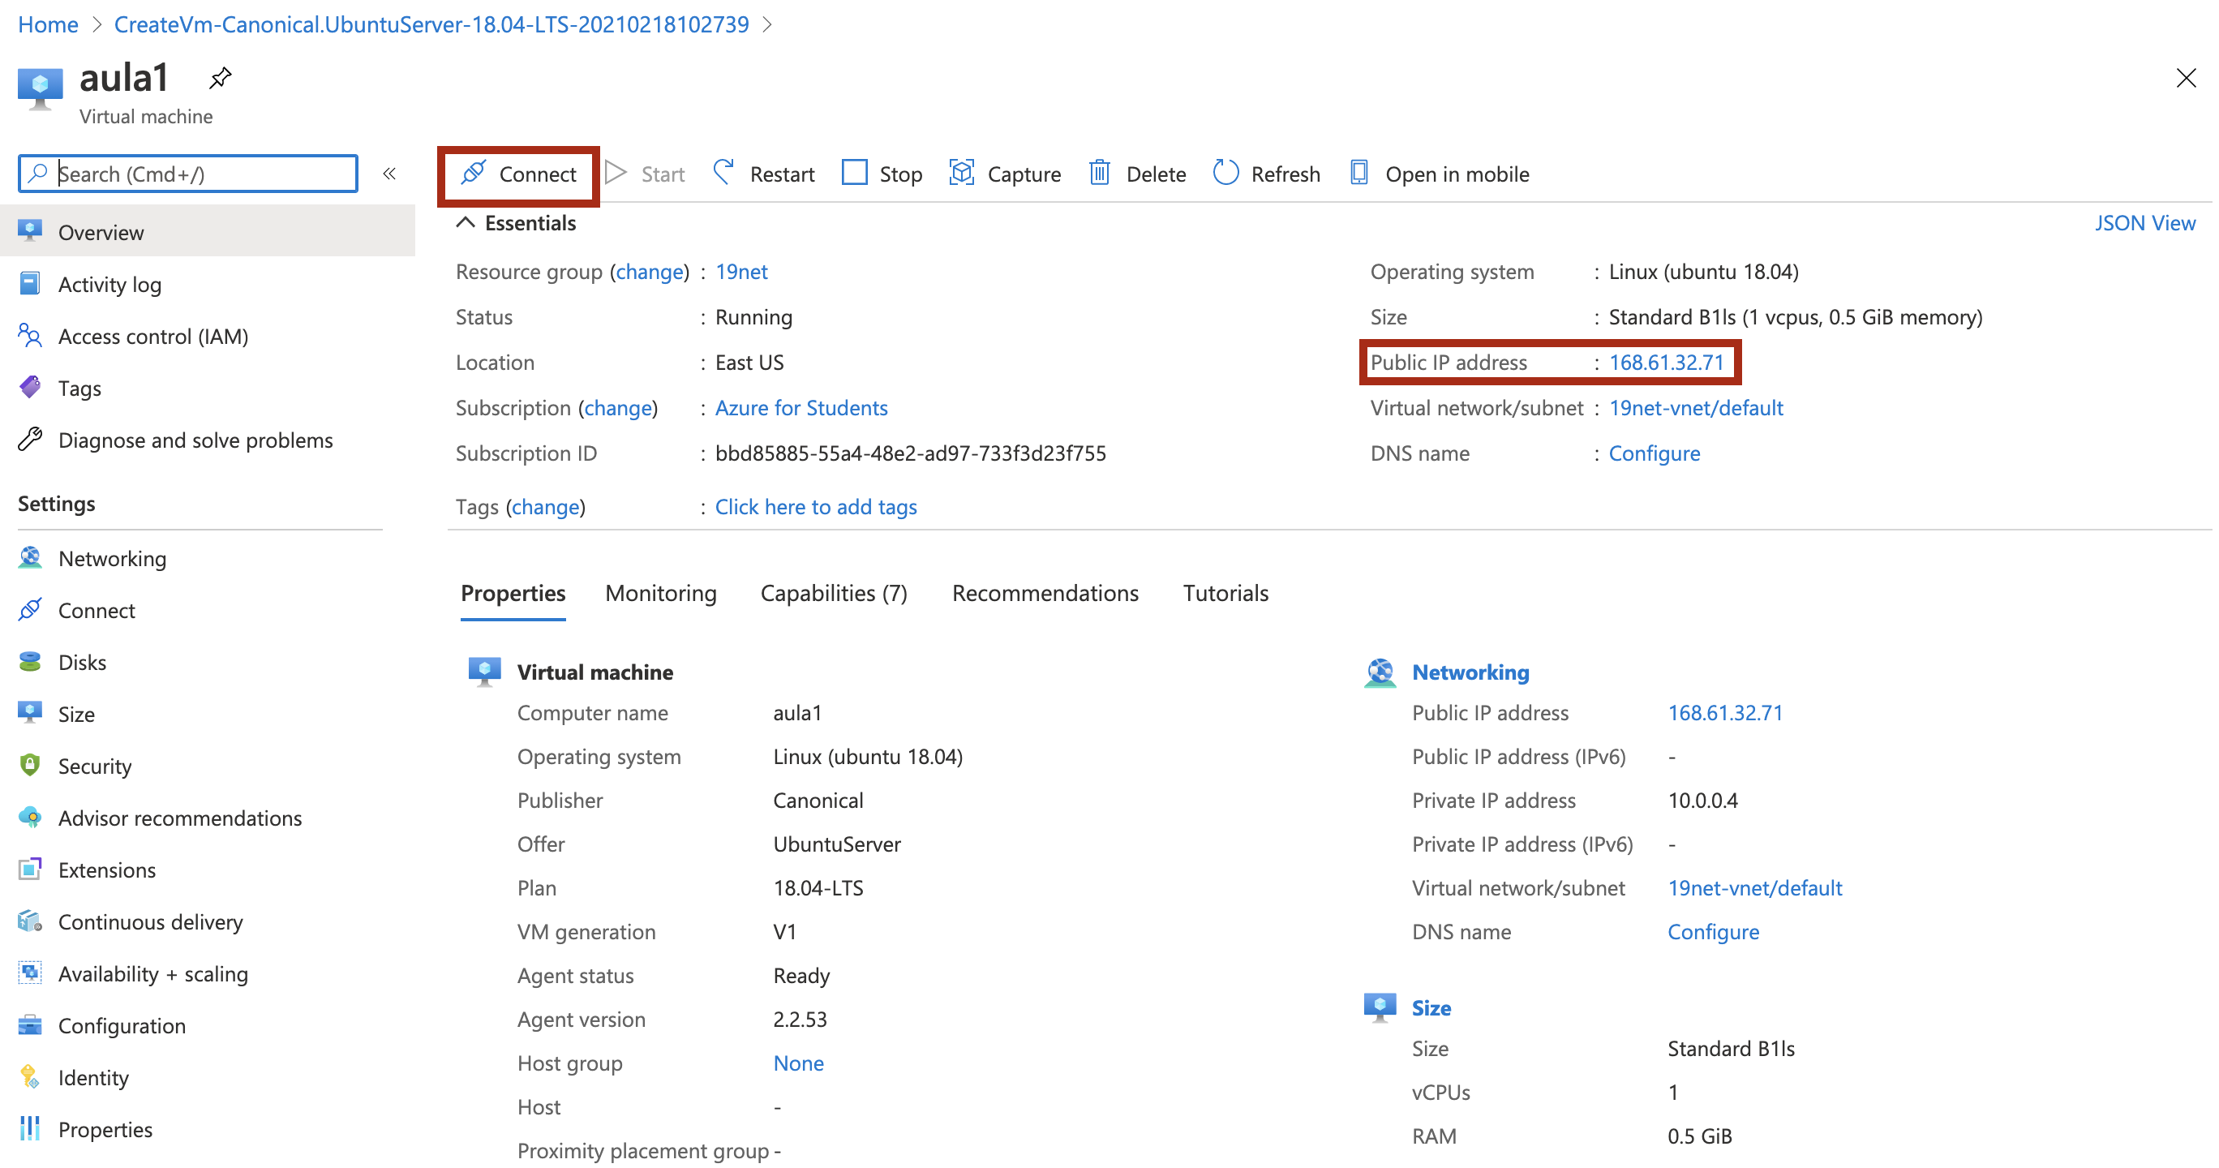Image resolution: width=2219 pixels, height=1168 pixels.
Task: Pin aula1 with the pushpin icon
Action: pos(221,79)
